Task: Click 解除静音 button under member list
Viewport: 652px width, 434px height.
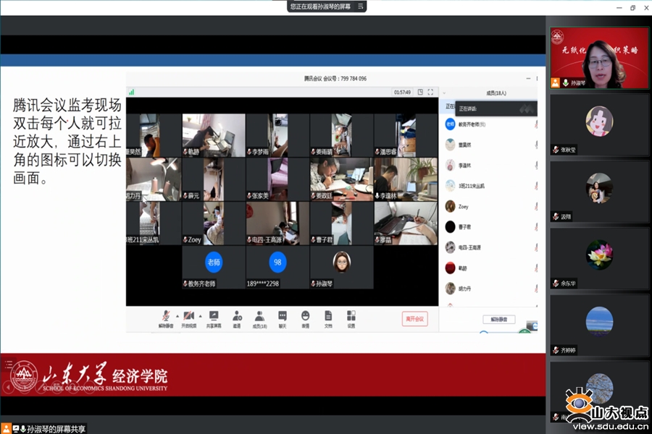Action: click(498, 319)
